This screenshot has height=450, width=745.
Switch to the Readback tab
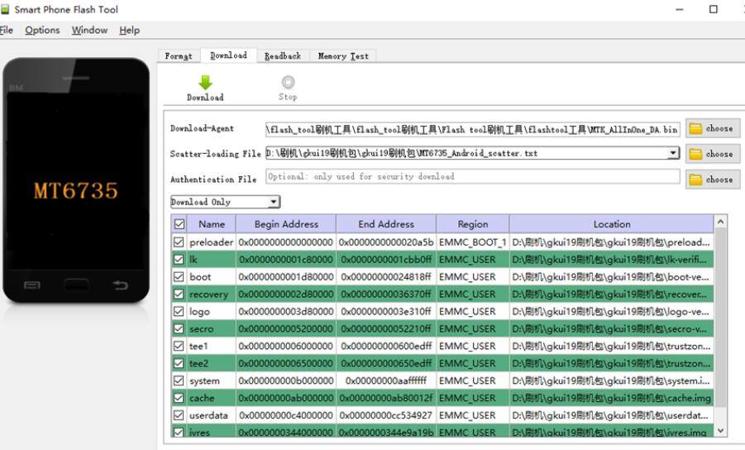pos(283,55)
